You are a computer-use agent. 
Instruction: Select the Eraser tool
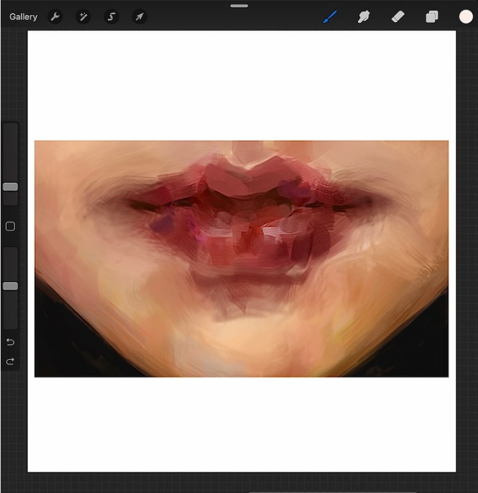click(398, 16)
